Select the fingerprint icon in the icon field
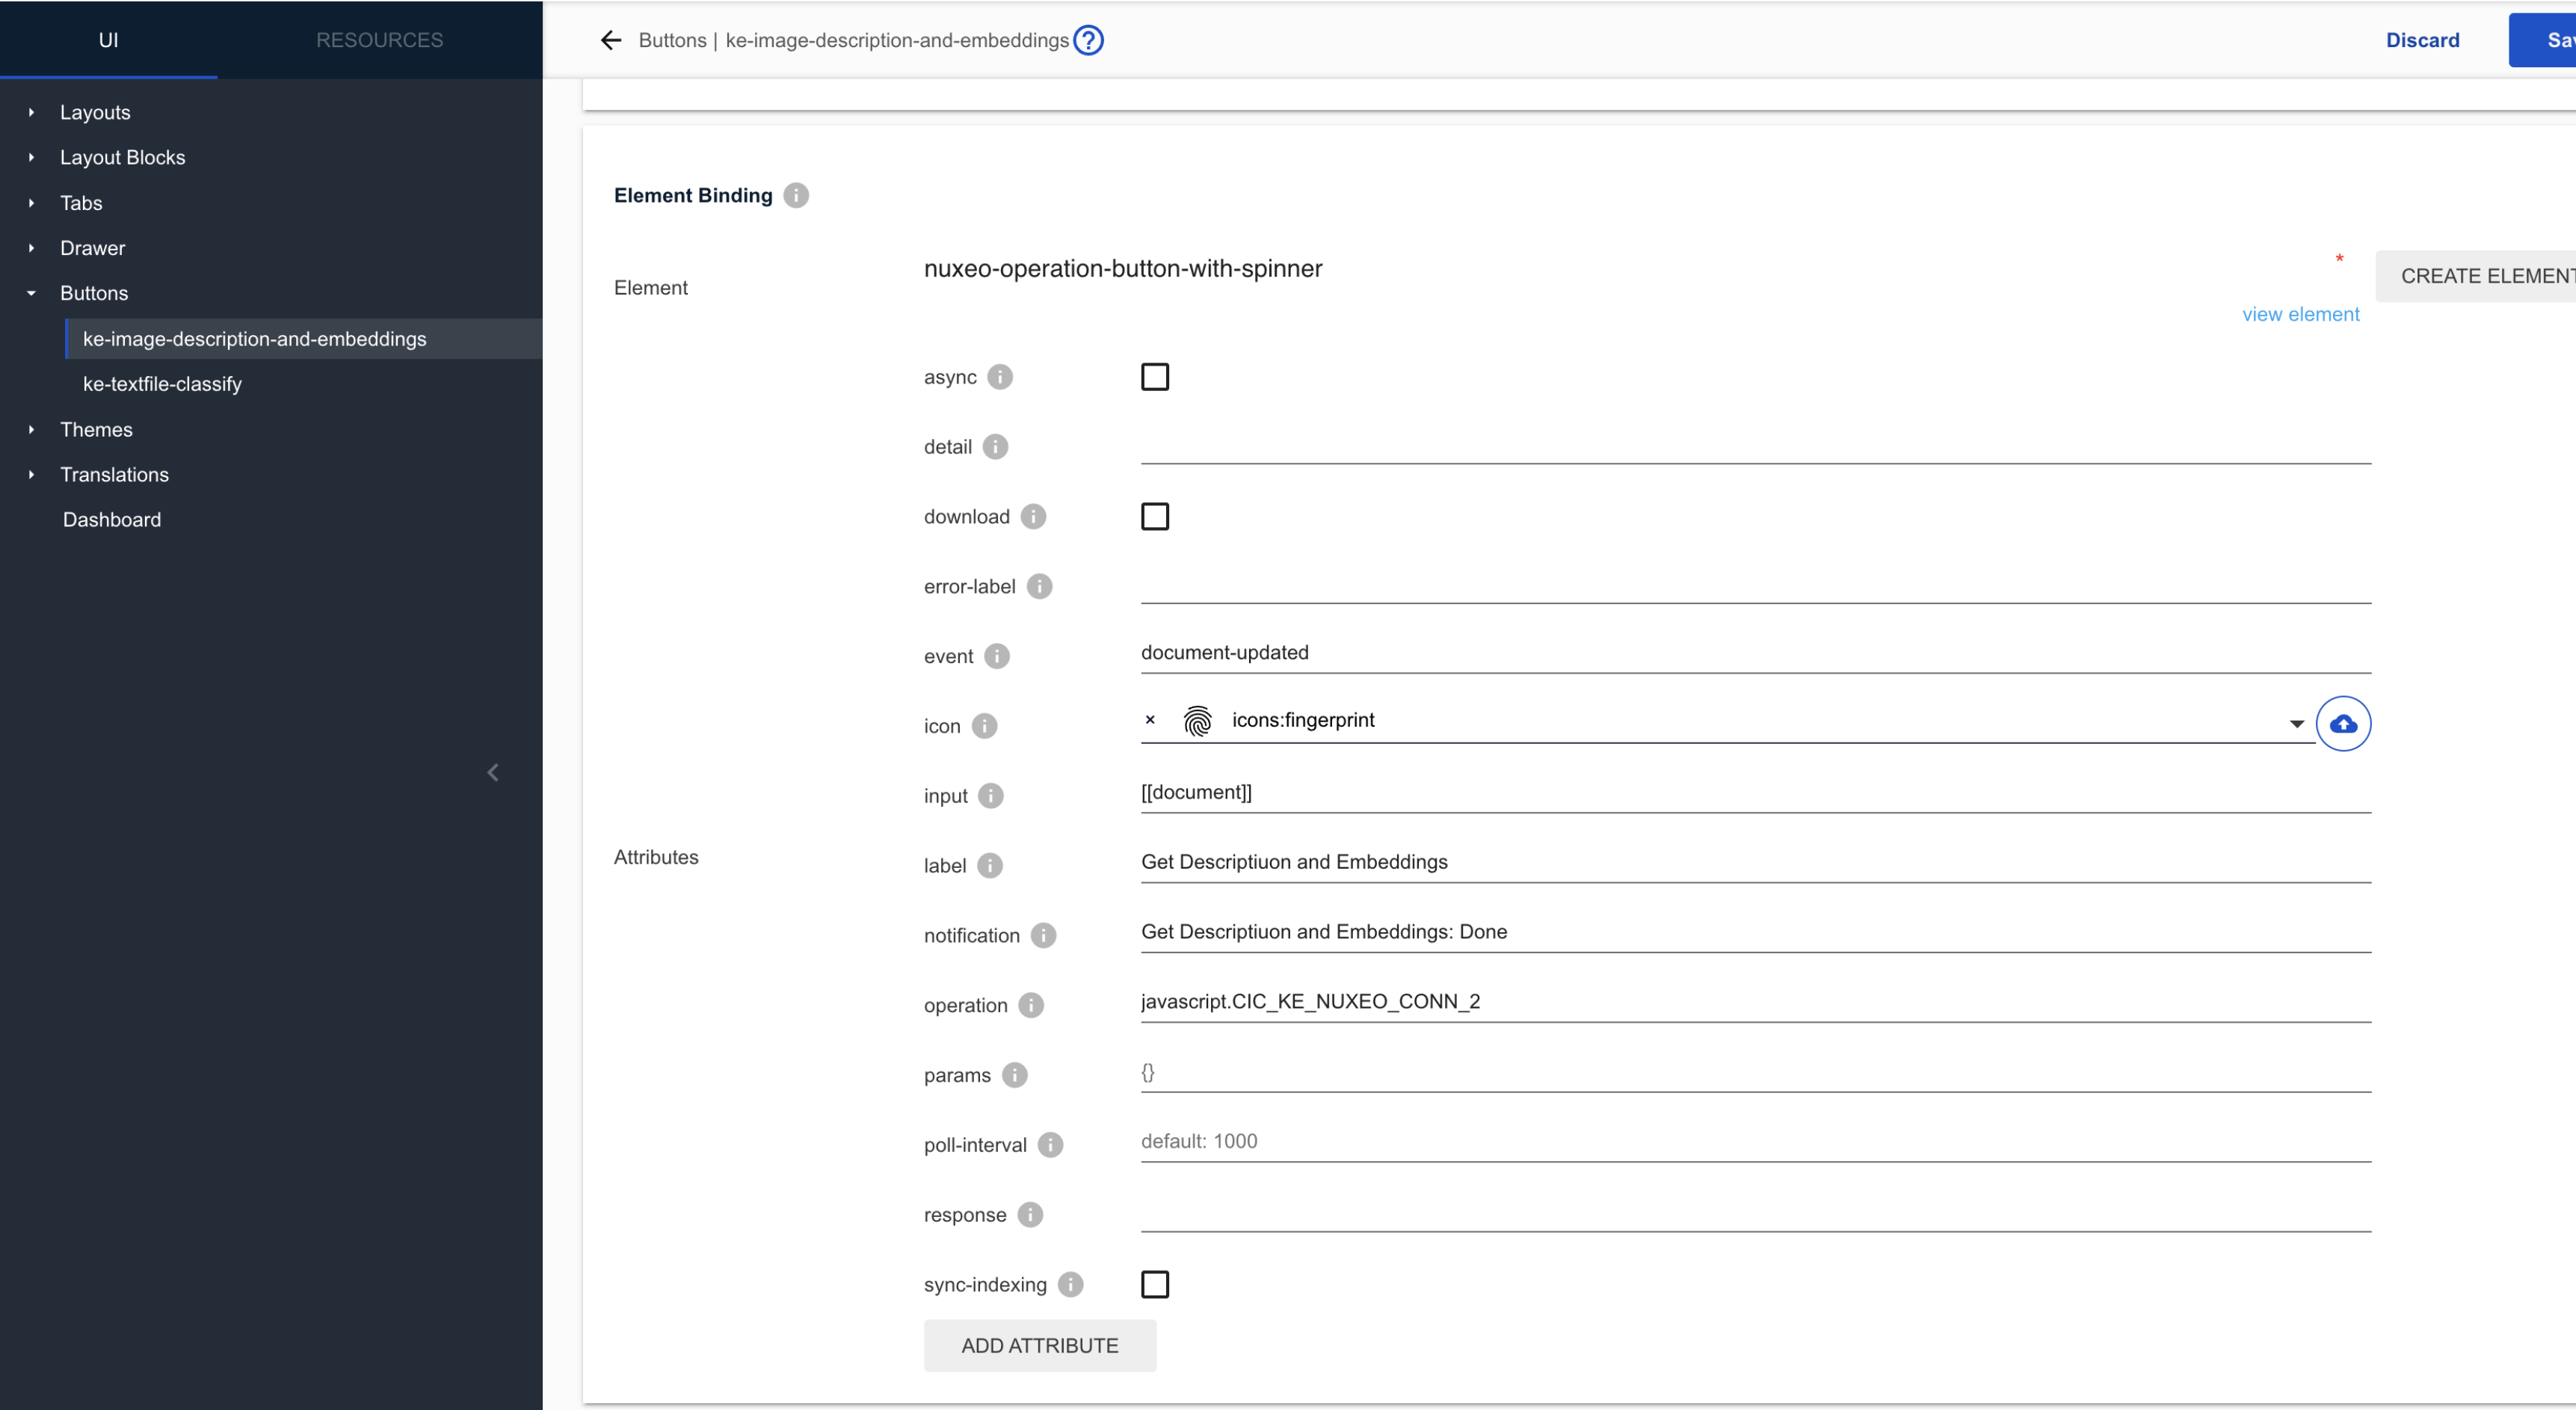The image size is (2576, 1410). [1196, 720]
